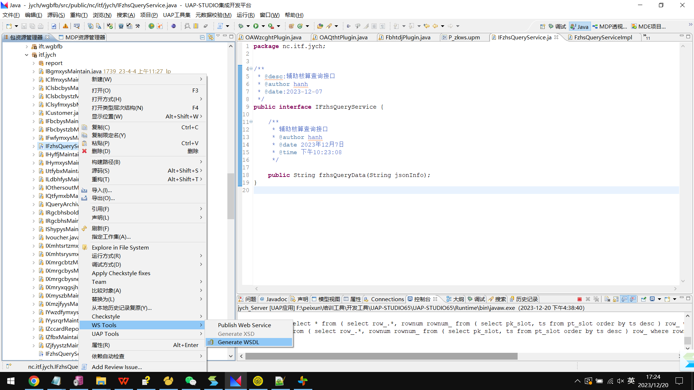Viewport: 694px width, 390px height.
Task: Toggle Show Whitespace Characters toolbar button
Action: 382,26
